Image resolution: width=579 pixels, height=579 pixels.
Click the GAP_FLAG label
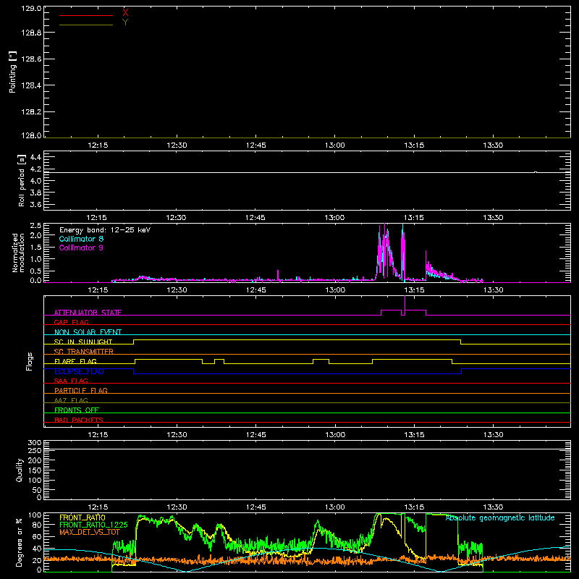(71, 322)
